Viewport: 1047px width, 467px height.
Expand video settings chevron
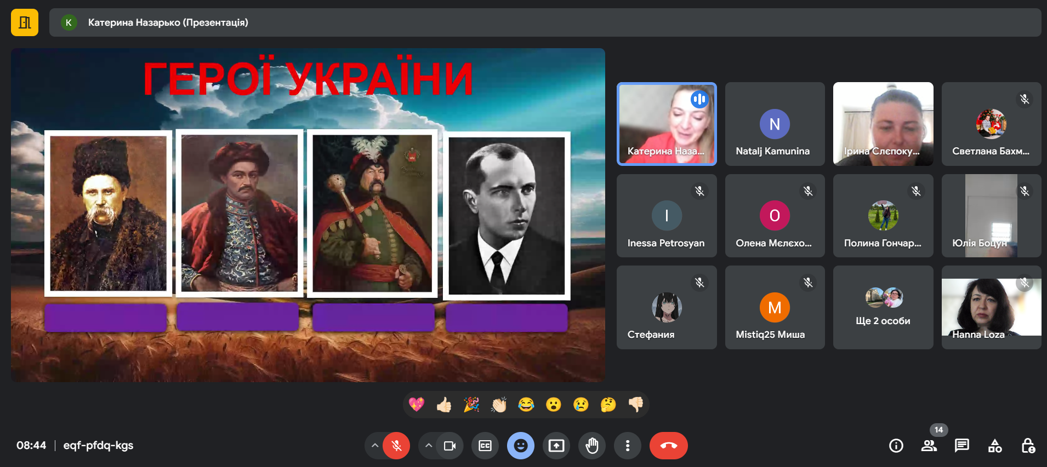point(429,446)
